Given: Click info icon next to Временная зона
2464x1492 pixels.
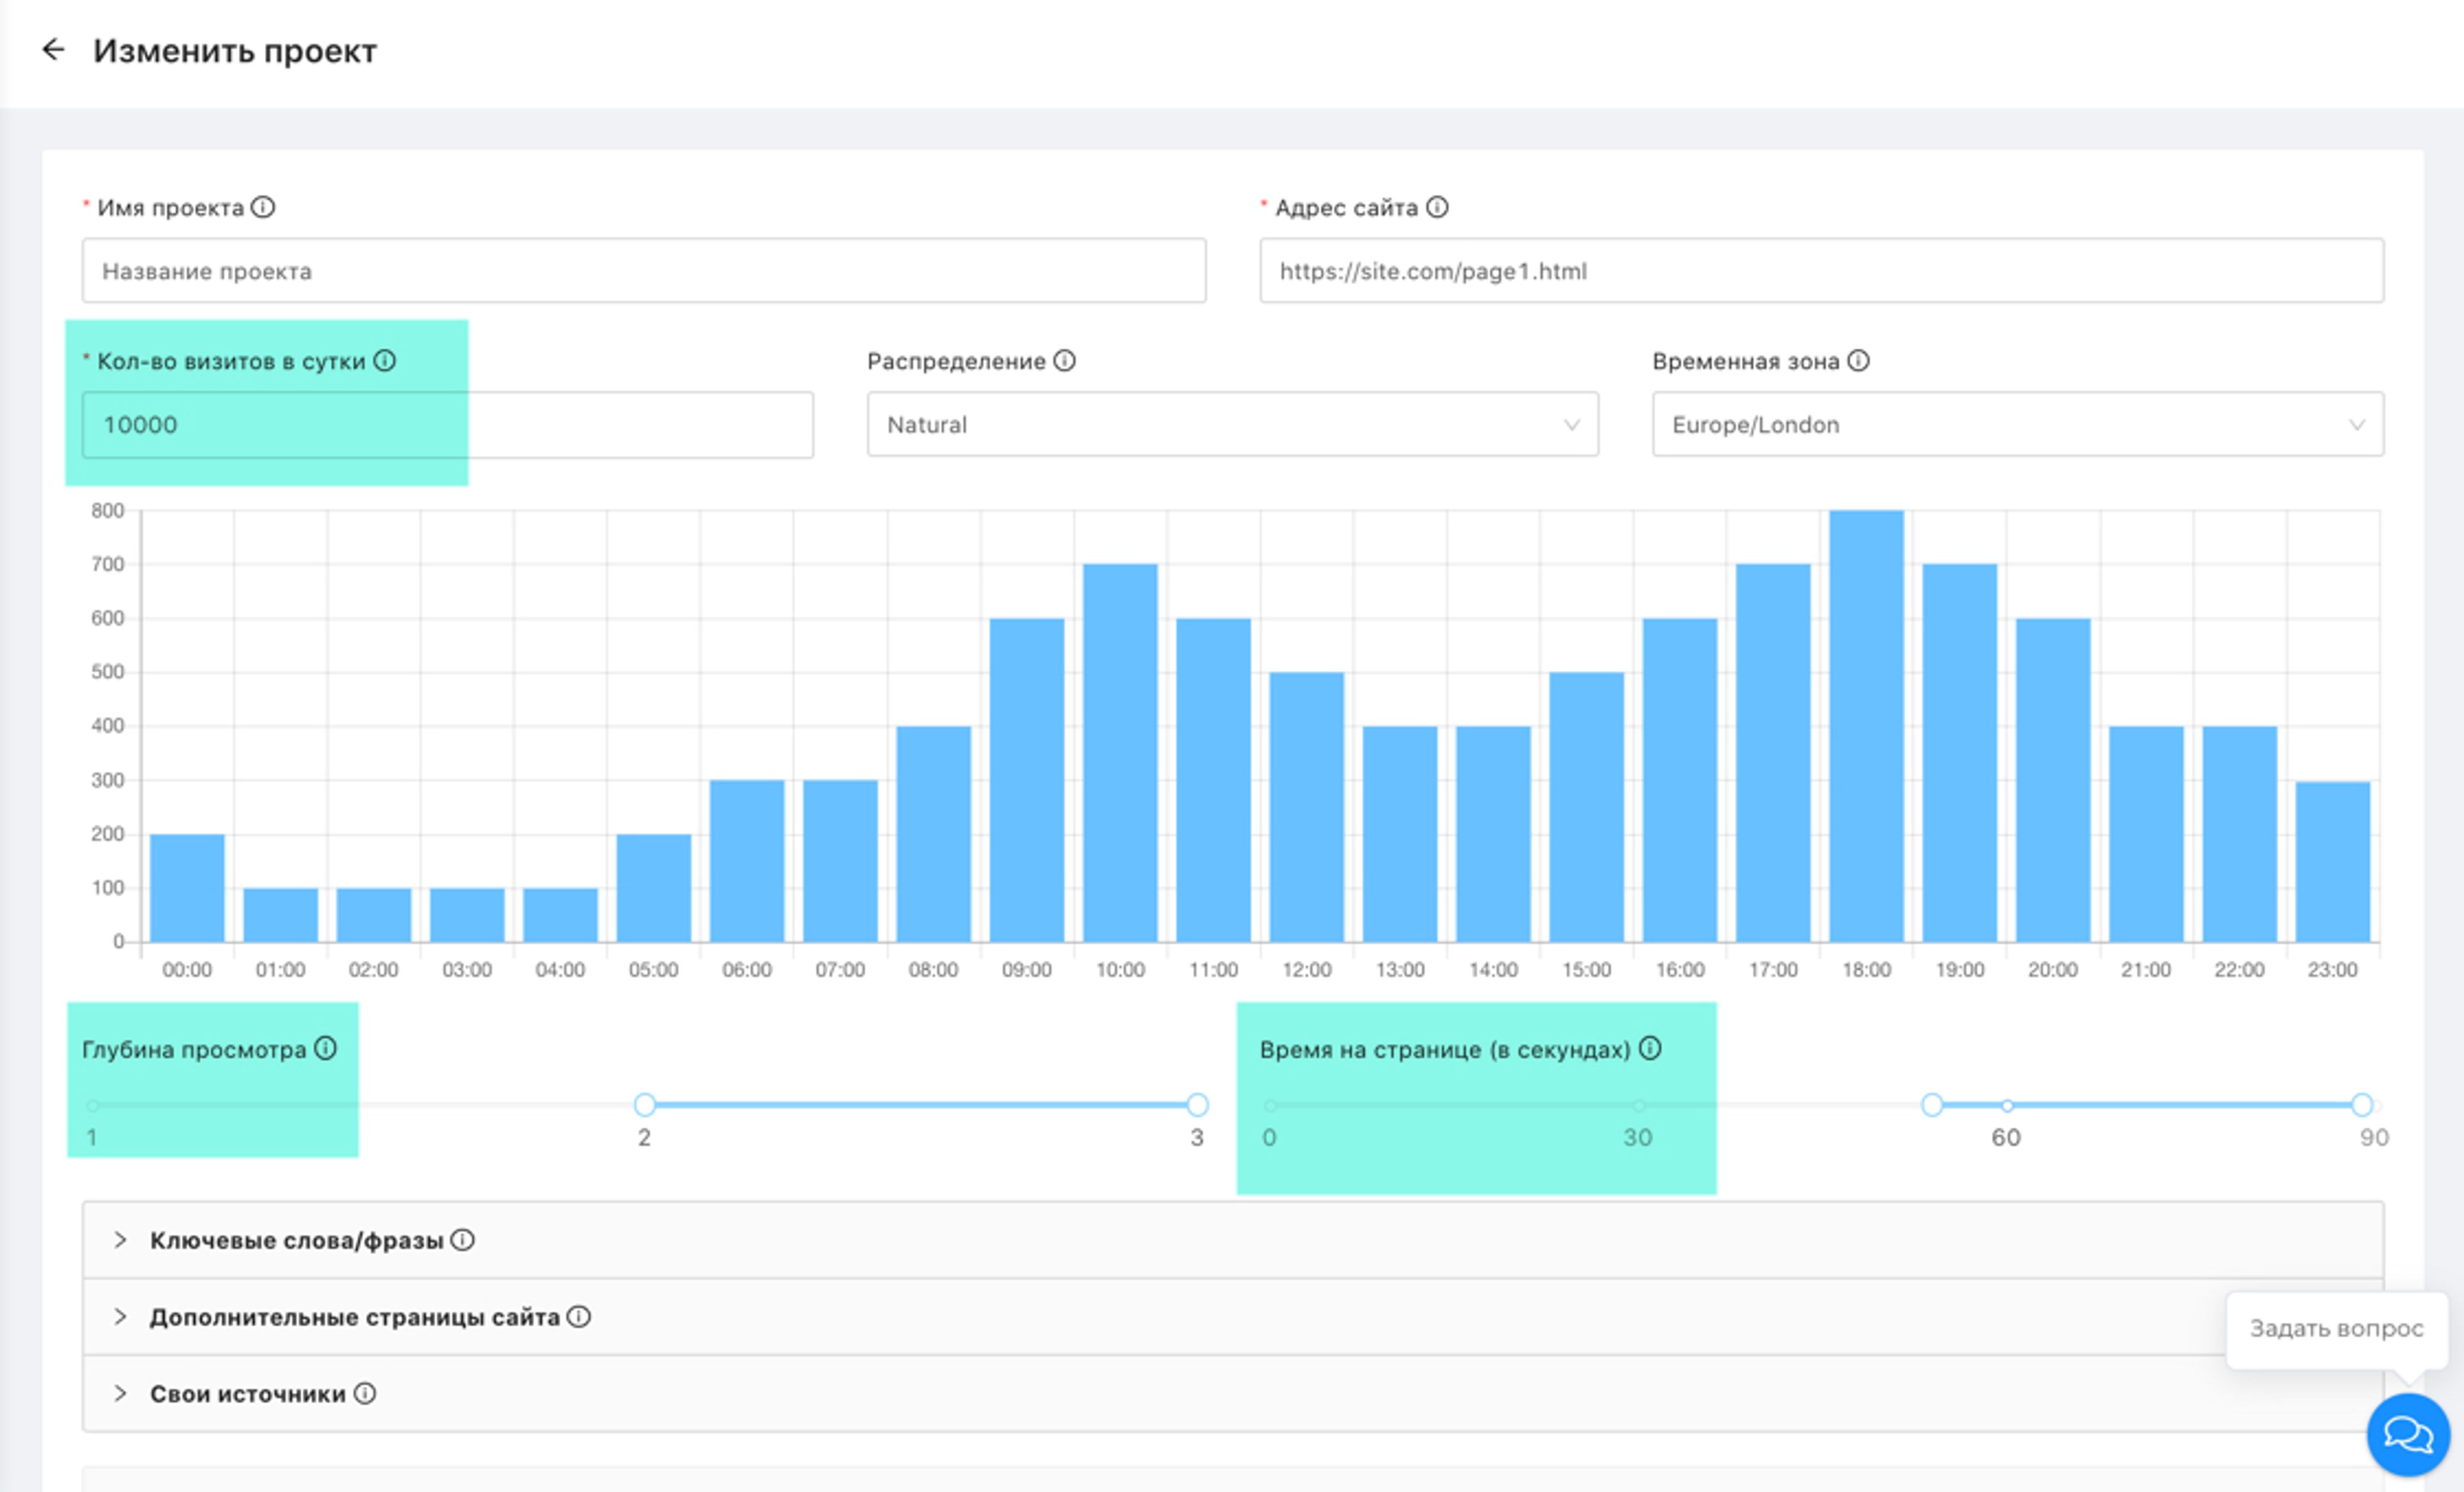Looking at the screenshot, I should [x=1858, y=361].
